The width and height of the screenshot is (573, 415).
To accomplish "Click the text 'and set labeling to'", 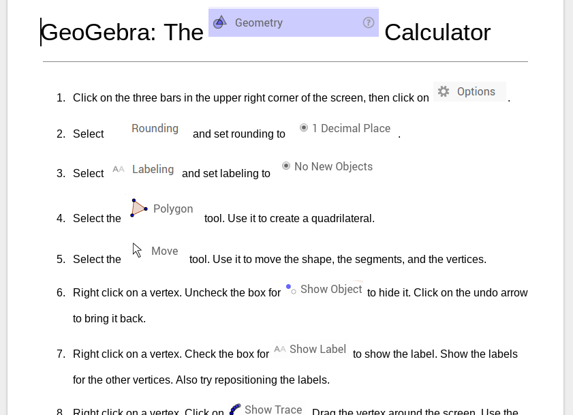I will click(x=226, y=173).
